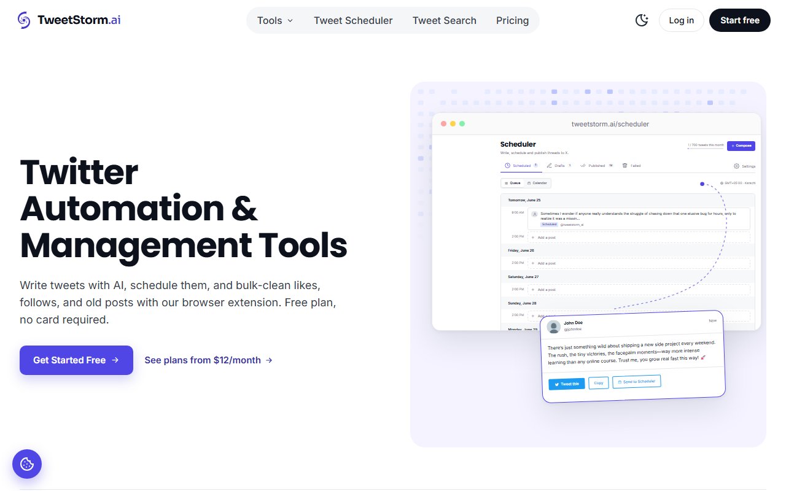Expand the Tools dropdown in the navigation
Image resolution: width=786 pixels, height=491 pixels.
[x=275, y=20]
